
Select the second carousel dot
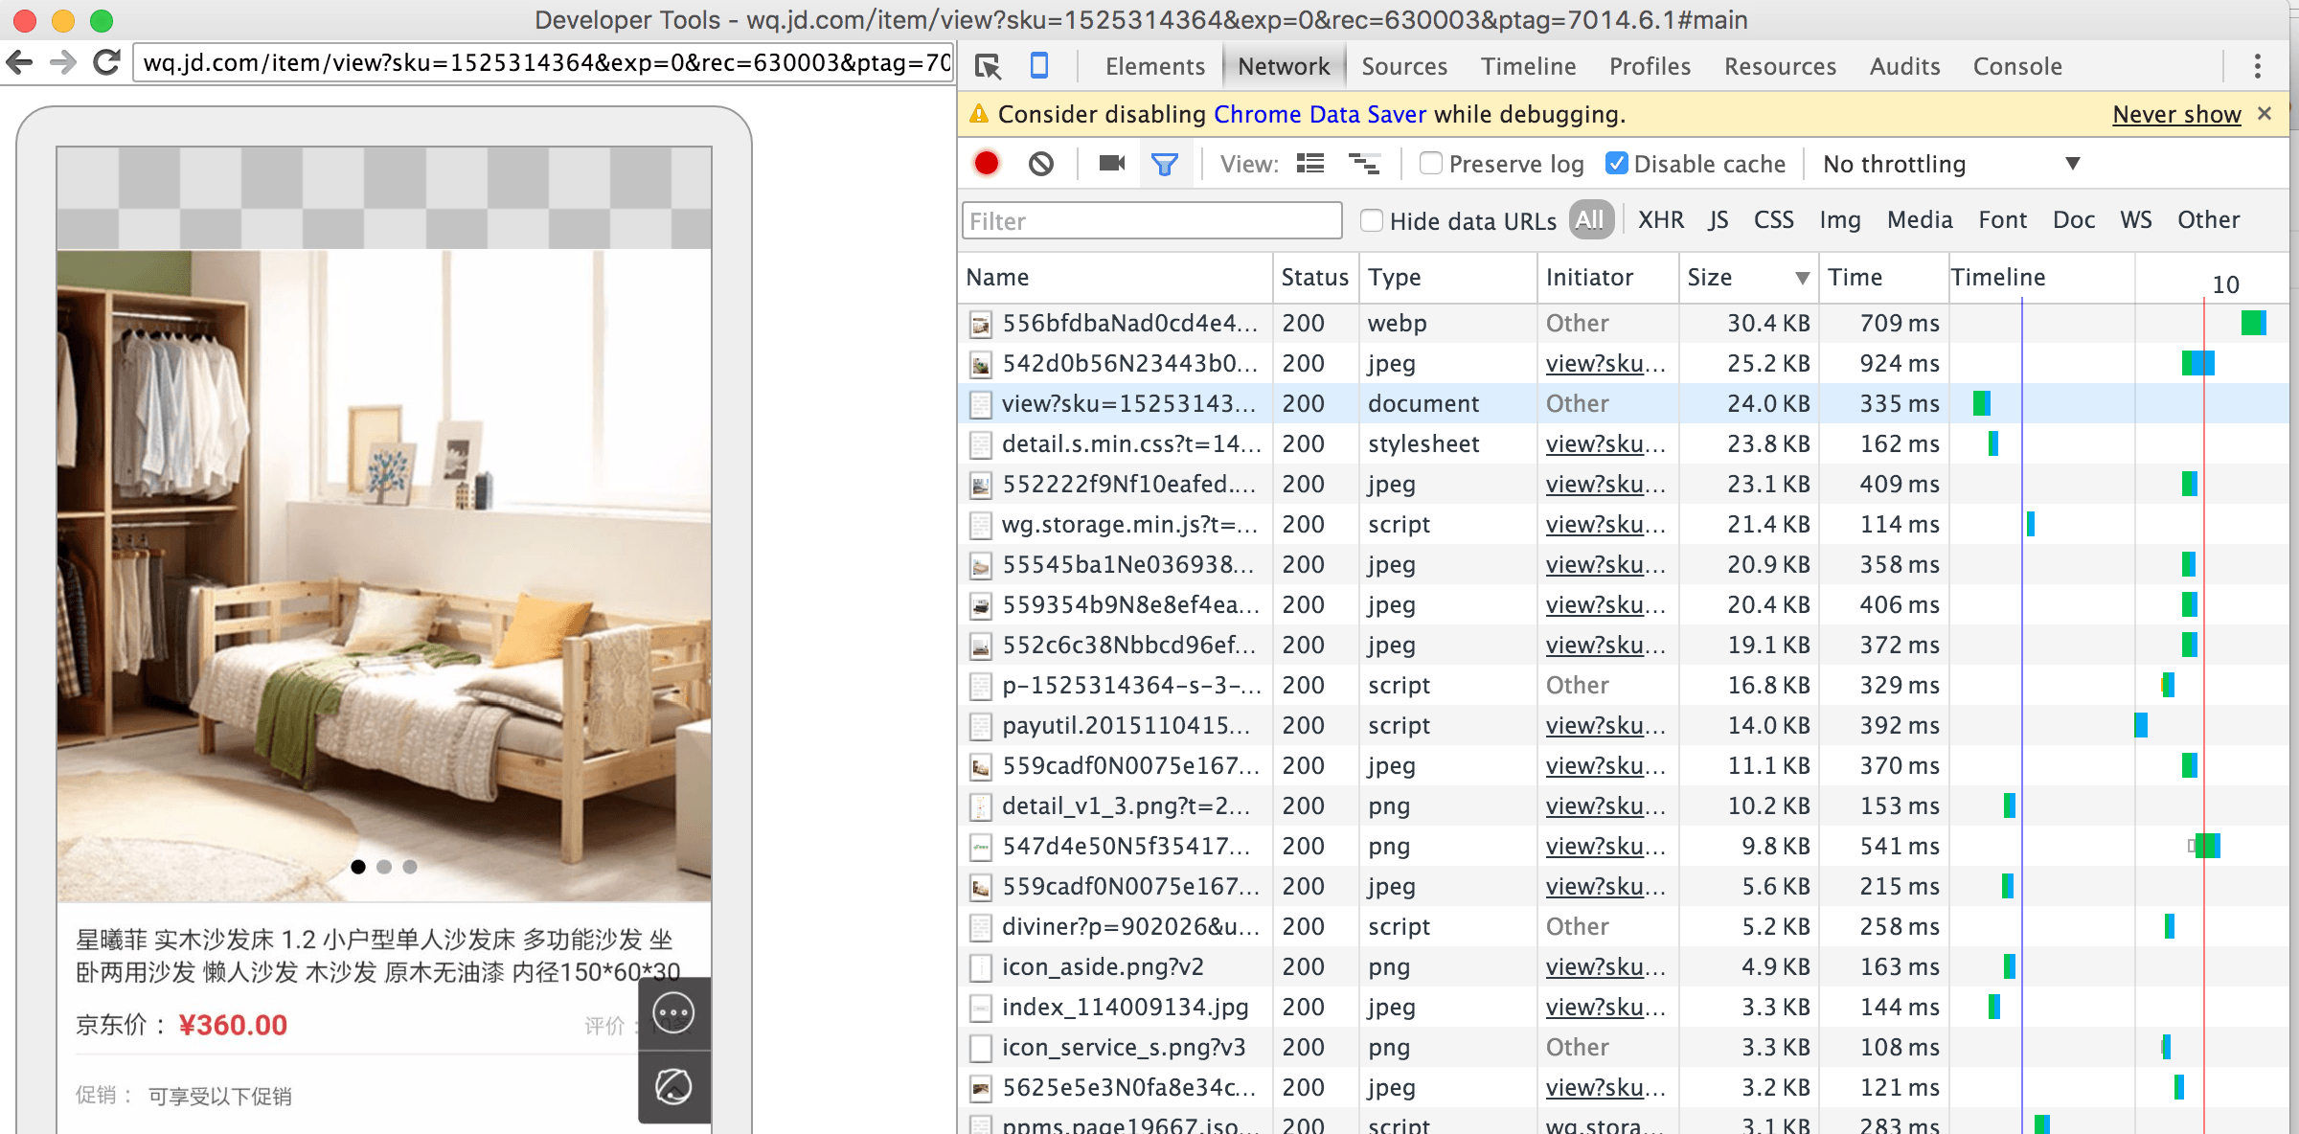click(x=384, y=867)
